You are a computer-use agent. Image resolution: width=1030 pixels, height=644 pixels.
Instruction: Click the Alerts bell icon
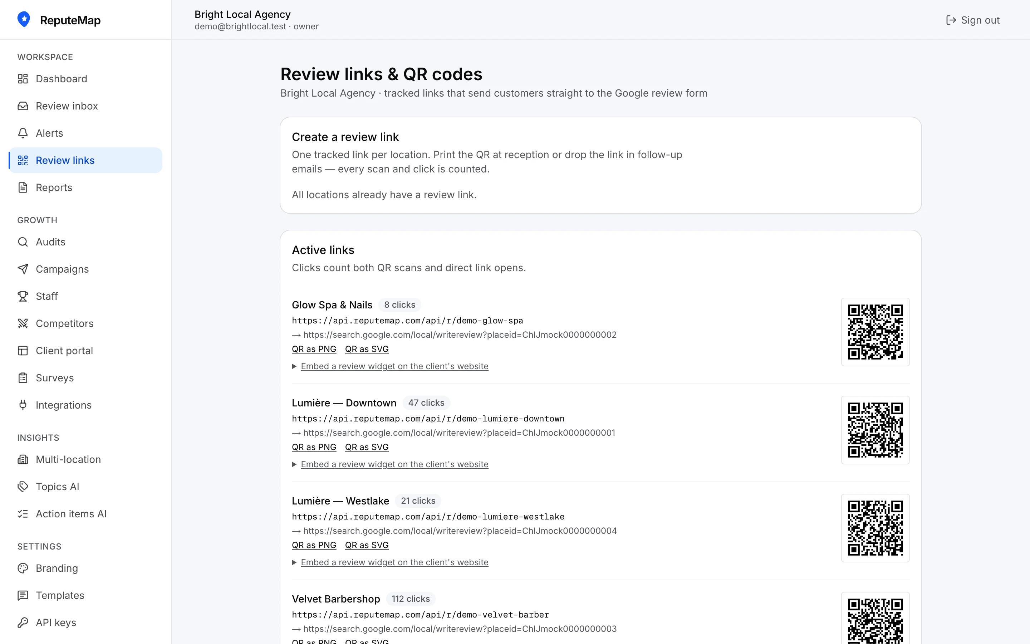point(23,133)
